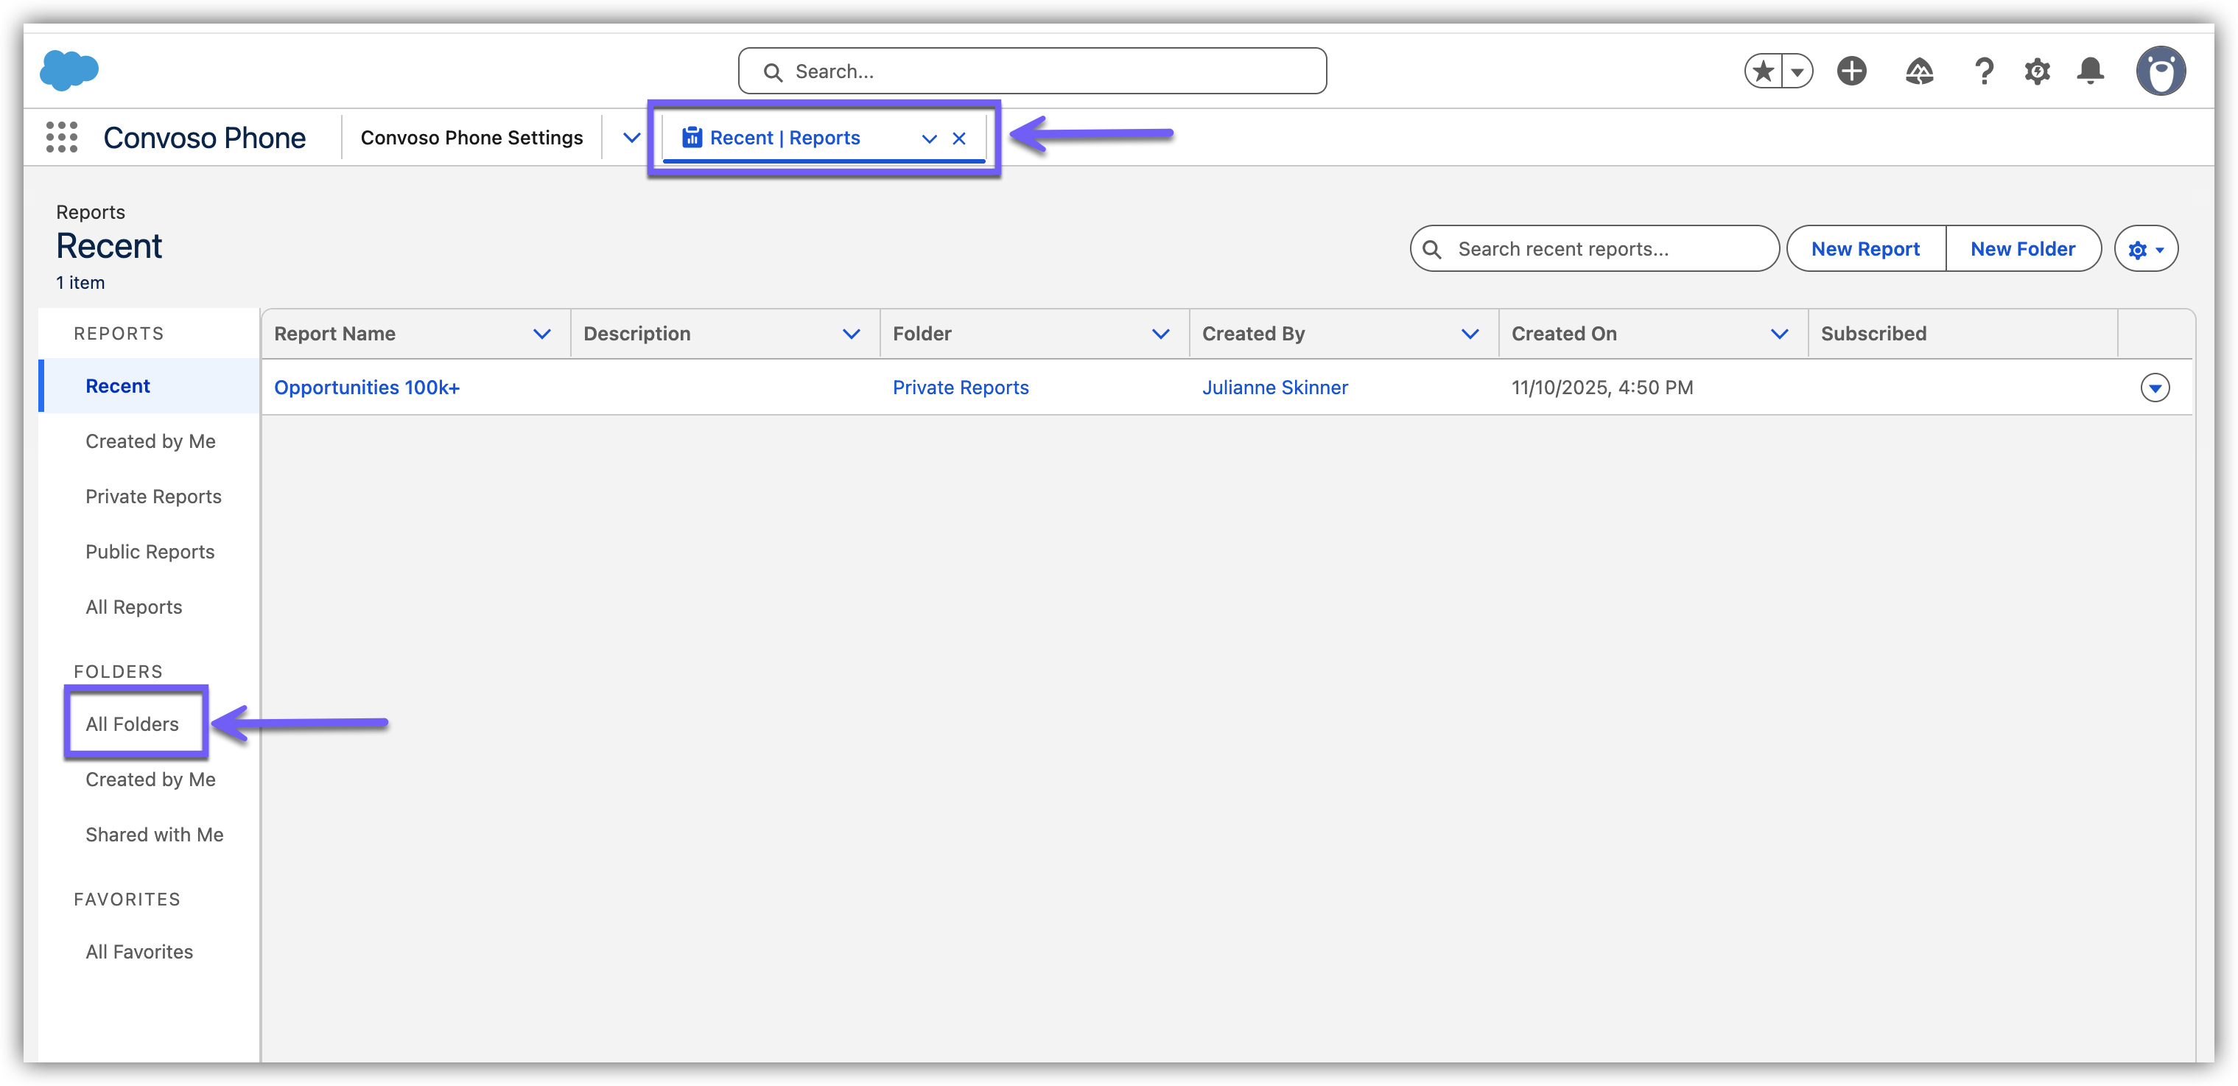This screenshot has height=1086, width=2238.
Task: Open the Opportunities 100k+ report link
Action: coord(367,388)
